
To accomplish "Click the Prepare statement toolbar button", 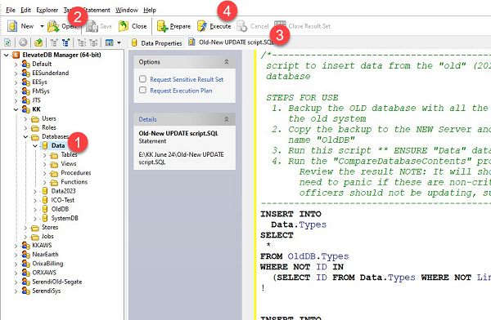I will [173, 26].
